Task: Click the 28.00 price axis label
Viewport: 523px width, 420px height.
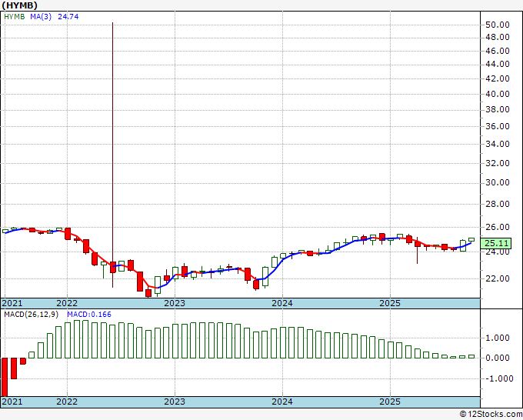Action: coord(498,204)
